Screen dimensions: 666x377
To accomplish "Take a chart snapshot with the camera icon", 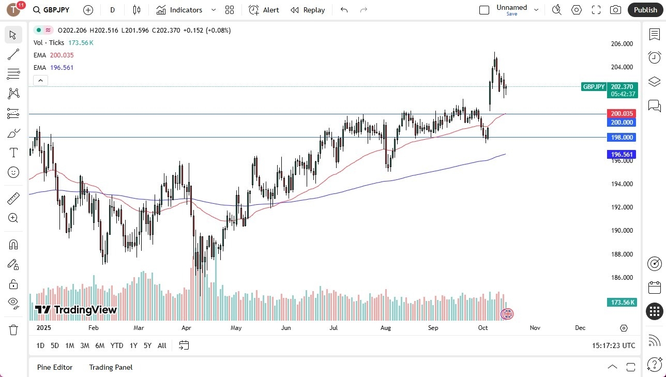I will (615, 10).
